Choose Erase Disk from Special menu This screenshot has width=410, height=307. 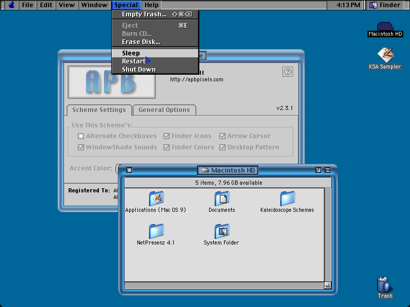point(155,42)
